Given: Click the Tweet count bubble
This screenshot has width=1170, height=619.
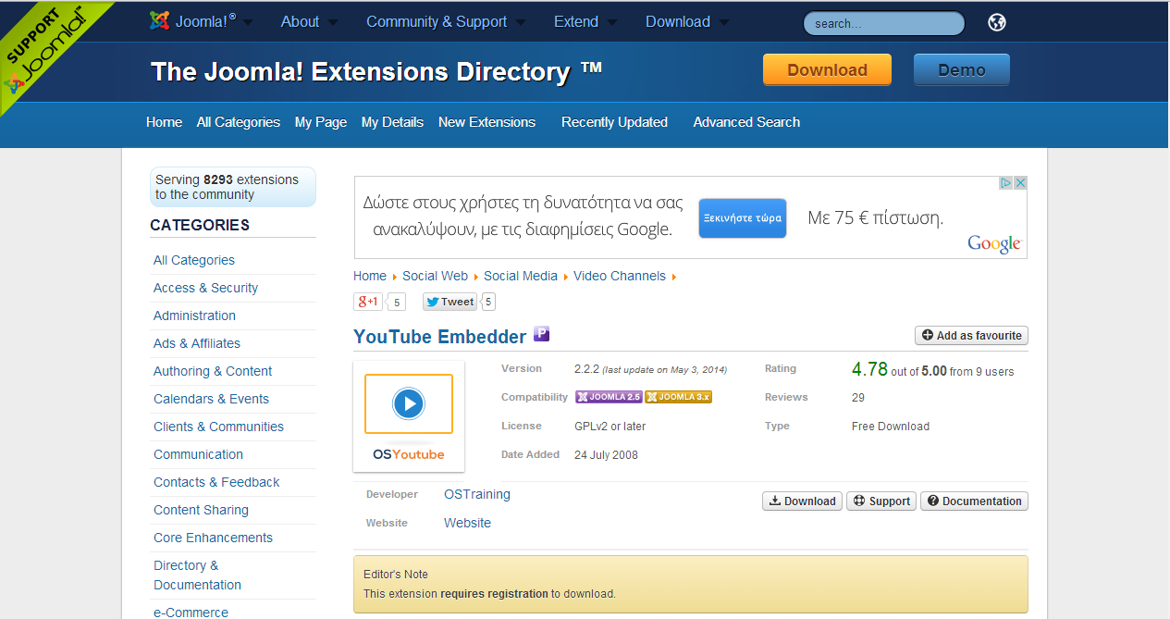Looking at the screenshot, I should click(488, 302).
